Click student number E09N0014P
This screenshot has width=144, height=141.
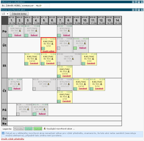pos(28,6)
